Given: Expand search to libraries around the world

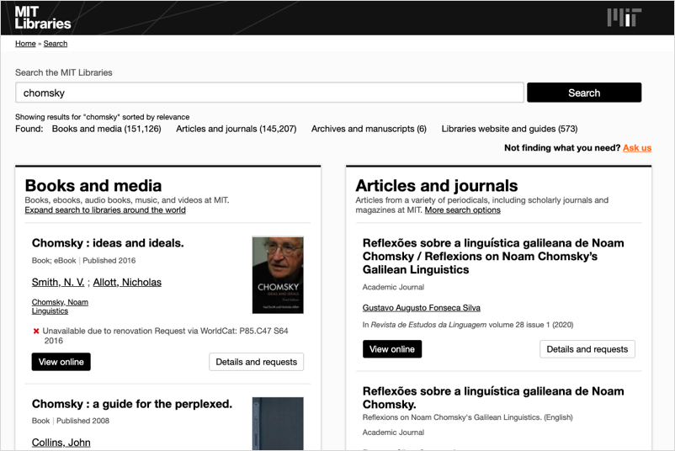Looking at the screenshot, I should [x=105, y=210].
